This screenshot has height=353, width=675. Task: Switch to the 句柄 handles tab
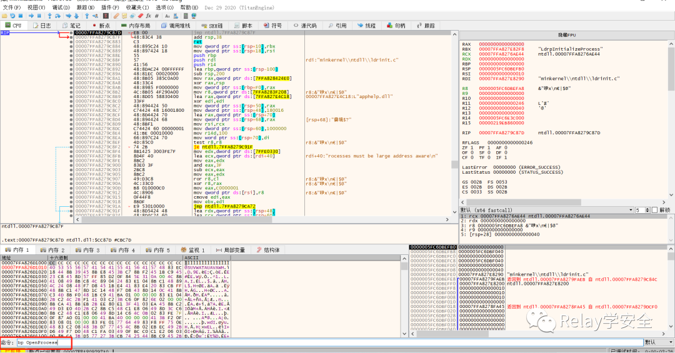[396, 26]
